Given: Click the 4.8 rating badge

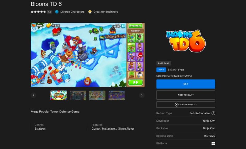Looking at the screenshot, I should click(50, 12).
